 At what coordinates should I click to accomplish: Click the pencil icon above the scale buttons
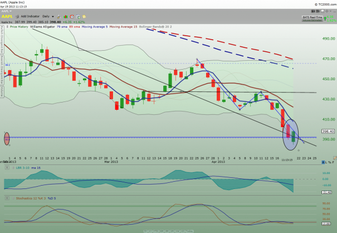335,158
